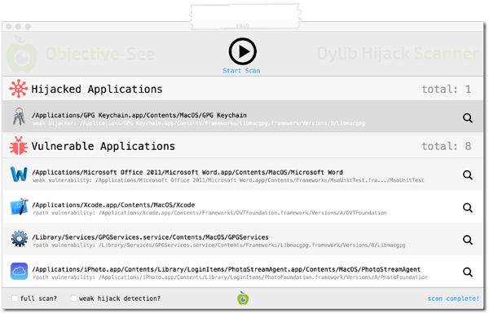
Task: Click the MsoUnitTest weak vulnerability line
Action: (228, 180)
